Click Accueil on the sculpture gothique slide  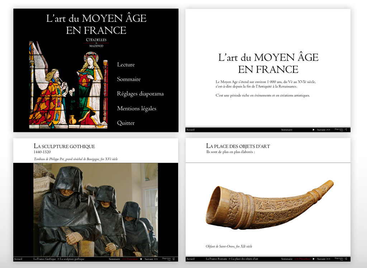pyautogui.click(x=18, y=259)
